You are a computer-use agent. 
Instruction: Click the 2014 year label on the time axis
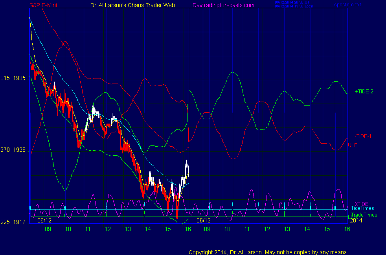click(356, 220)
